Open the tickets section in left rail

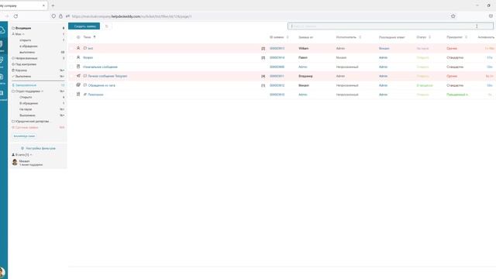2,45
